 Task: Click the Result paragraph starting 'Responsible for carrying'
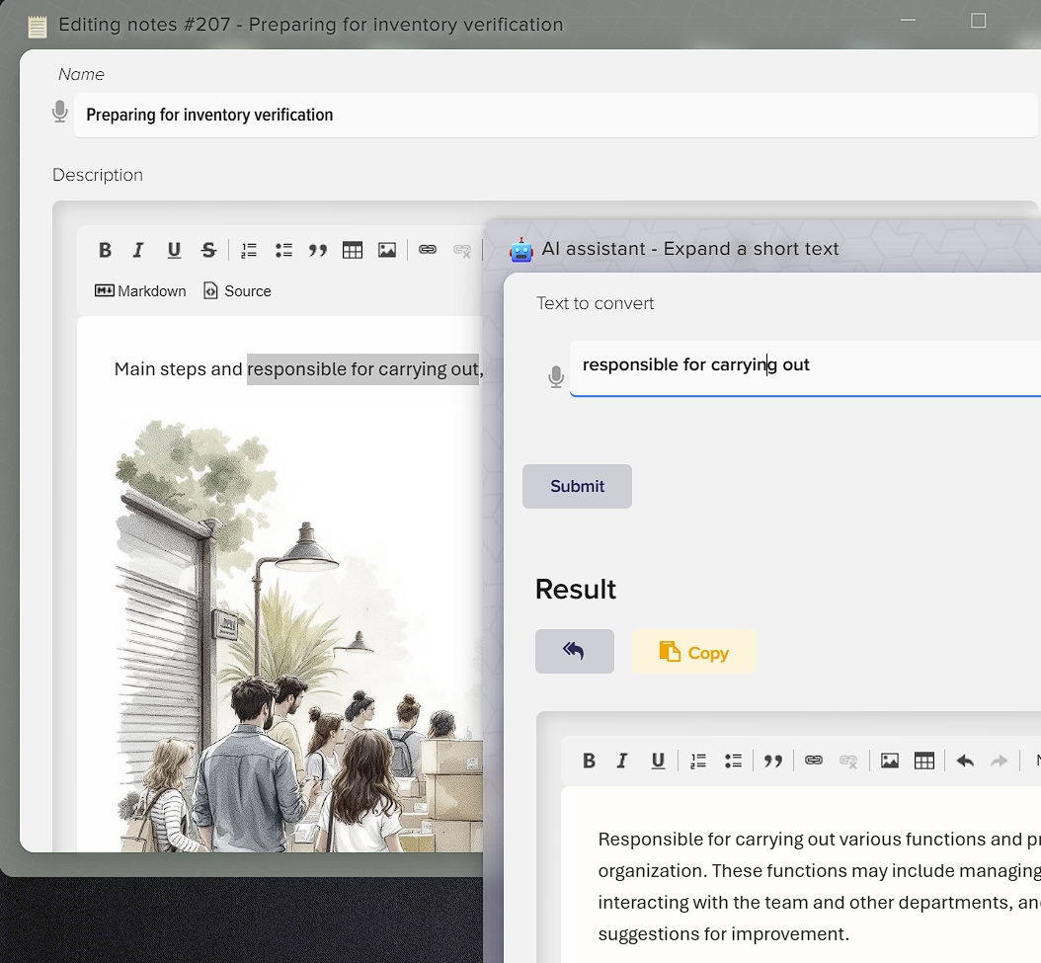tap(819, 887)
